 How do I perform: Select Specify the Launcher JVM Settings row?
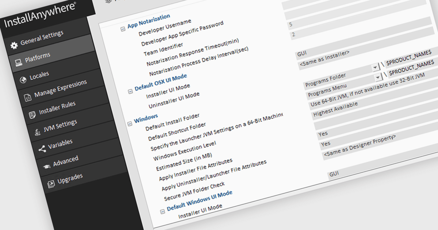[217, 131]
